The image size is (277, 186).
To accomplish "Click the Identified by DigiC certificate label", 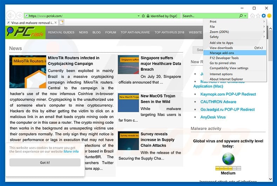I will [164, 16].
